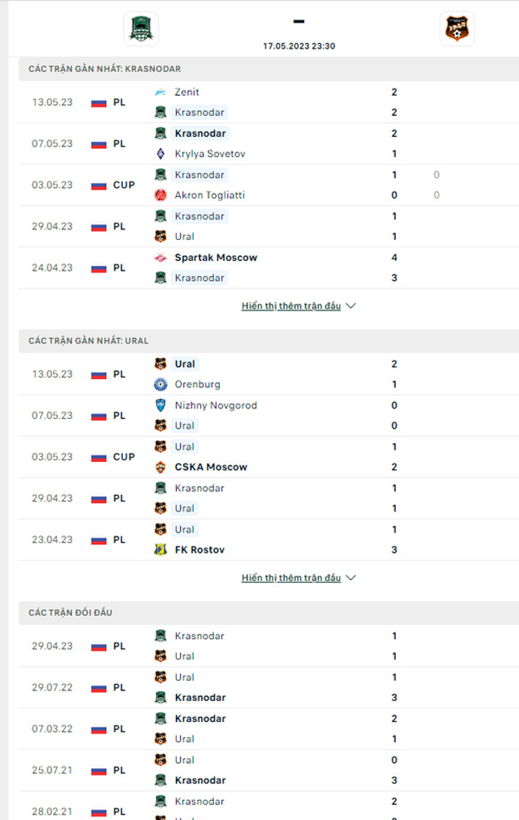Click the Krasnodar club crest in header
Screen dimensions: 519x820
[141, 29]
